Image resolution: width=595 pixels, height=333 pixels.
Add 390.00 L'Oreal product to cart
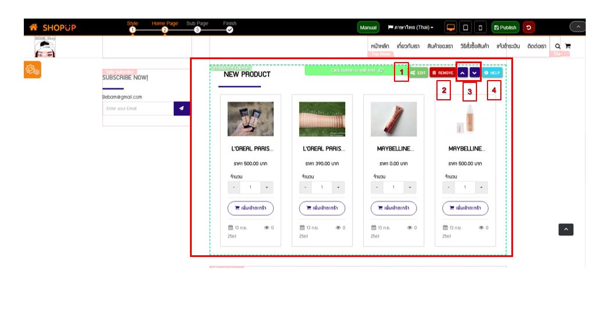click(322, 208)
